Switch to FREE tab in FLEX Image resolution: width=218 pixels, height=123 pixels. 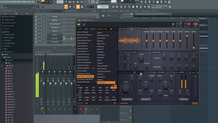86,29
